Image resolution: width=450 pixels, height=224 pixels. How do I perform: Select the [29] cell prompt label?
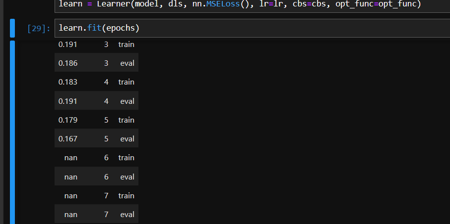(x=39, y=28)
